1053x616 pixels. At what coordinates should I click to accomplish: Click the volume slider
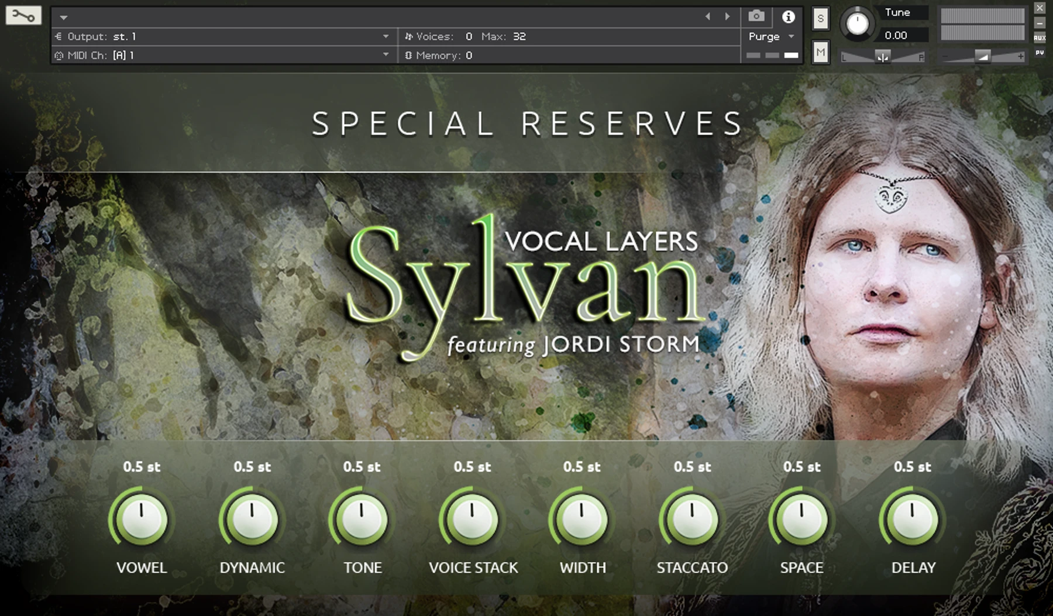click(x=982, y=56)
